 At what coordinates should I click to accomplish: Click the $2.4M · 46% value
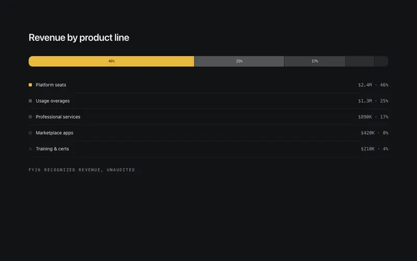tap(373, 85)
